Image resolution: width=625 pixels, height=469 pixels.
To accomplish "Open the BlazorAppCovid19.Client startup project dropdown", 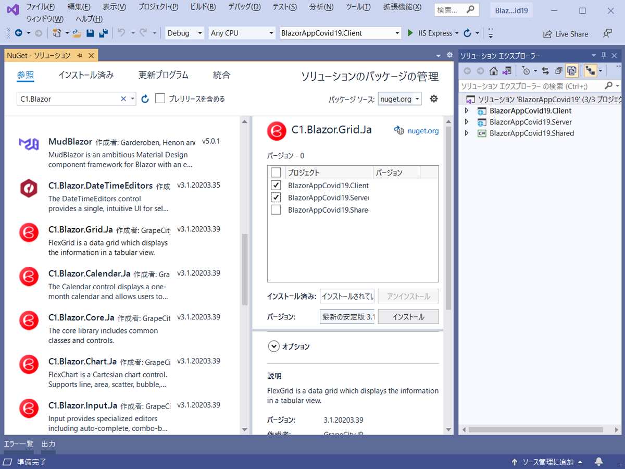I will tap(341, 33).
